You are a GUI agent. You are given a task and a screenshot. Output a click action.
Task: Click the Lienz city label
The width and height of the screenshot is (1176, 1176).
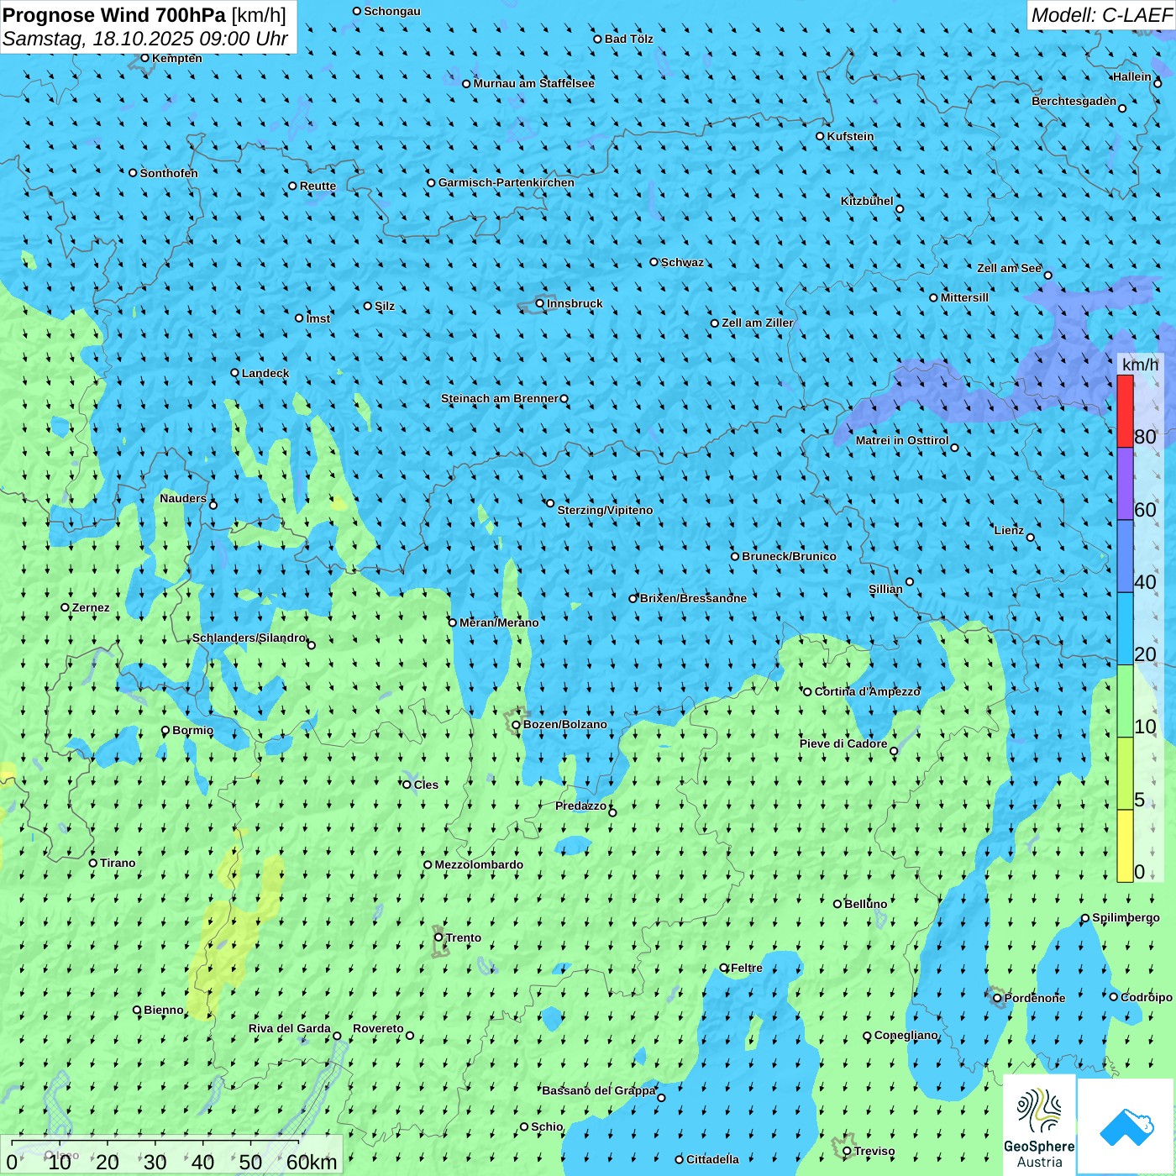coord(1009,530)
